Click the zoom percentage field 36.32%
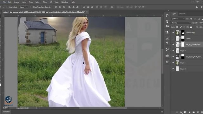This screenshot has width=203, height=114. (x=6, y=108)
